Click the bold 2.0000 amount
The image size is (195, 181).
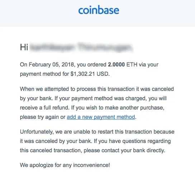(116, 65)
